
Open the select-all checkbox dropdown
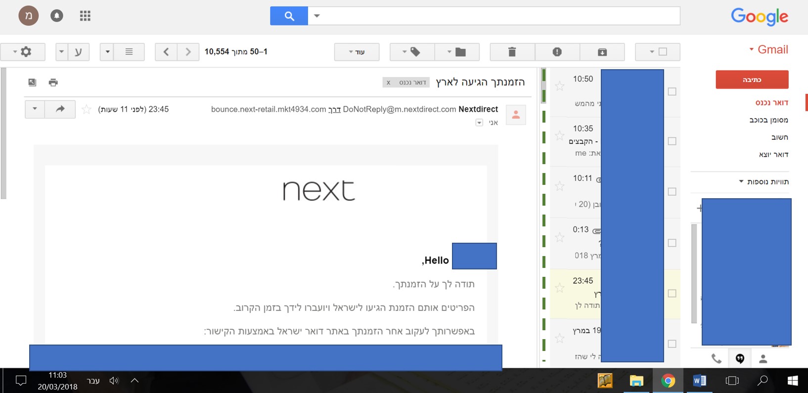(x=658, y=51)
